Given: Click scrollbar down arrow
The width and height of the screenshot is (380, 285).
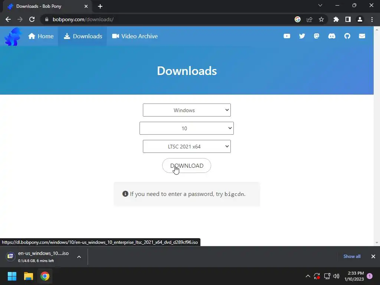Looking at the screenshot, I should pos(377,243).
